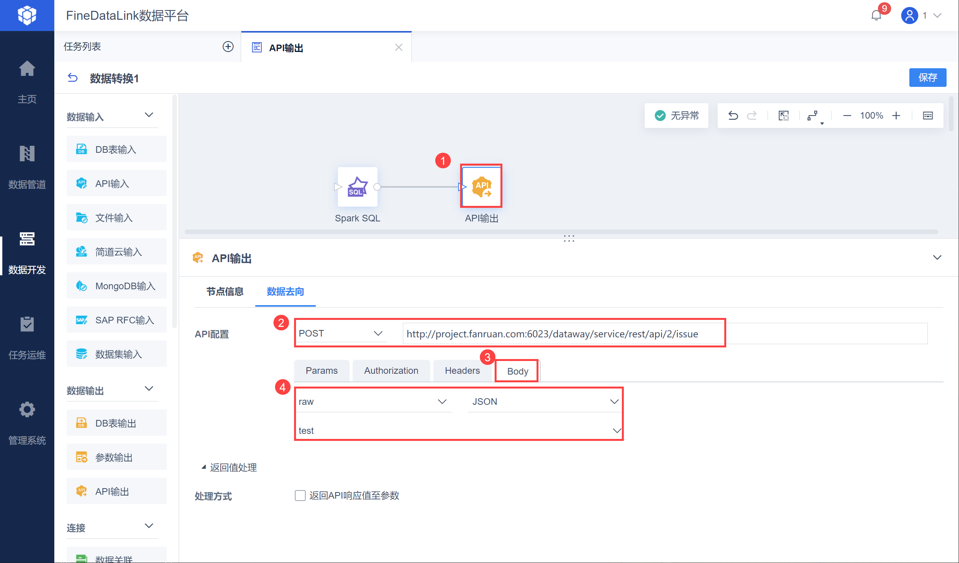
Task: Go to 主页 home in sidebar
Action: tap(27, 82)
